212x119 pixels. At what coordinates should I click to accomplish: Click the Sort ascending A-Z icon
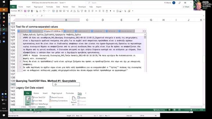(75, 11)
